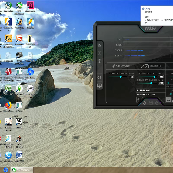Click the Core Clock value field 980
The height and width of the screenshot is (173, 173).
tap(161, 77)
